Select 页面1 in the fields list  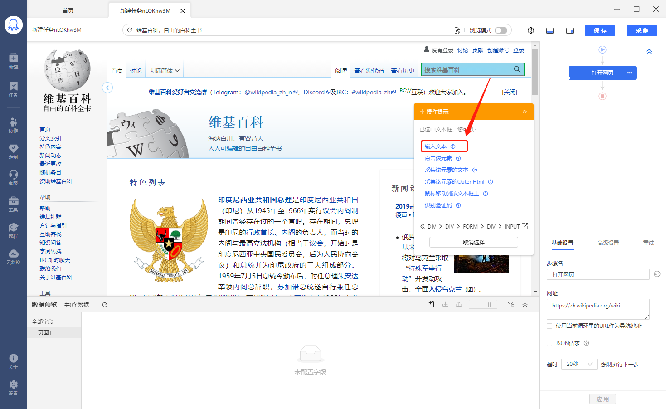coord(54,333)
